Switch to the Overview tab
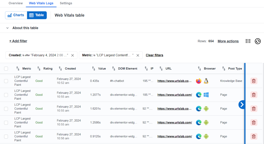Screen dimensions: 264x144 click(16, 3)
